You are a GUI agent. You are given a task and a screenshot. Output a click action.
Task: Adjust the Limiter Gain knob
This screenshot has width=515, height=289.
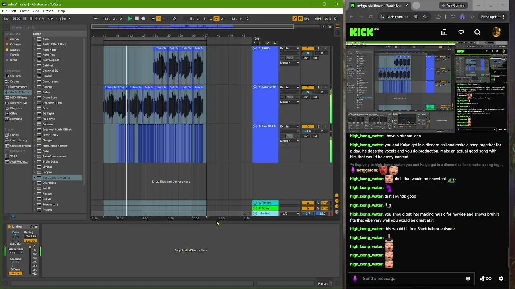(15, 238)
